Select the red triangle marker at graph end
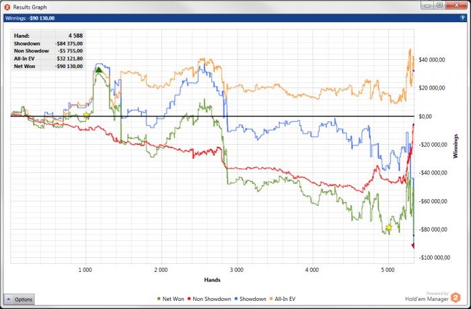This screenshot has width=471, height=309. point(413,246)
